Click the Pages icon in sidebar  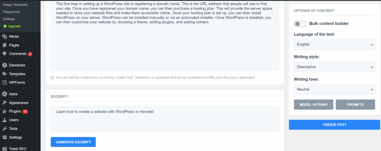[4, 45]
